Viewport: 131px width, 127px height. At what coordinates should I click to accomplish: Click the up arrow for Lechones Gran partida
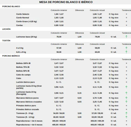pos(126,87)
